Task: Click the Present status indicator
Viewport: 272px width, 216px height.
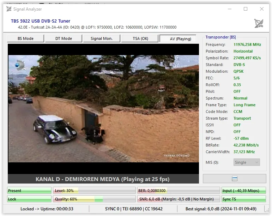Action: [29, 191]
